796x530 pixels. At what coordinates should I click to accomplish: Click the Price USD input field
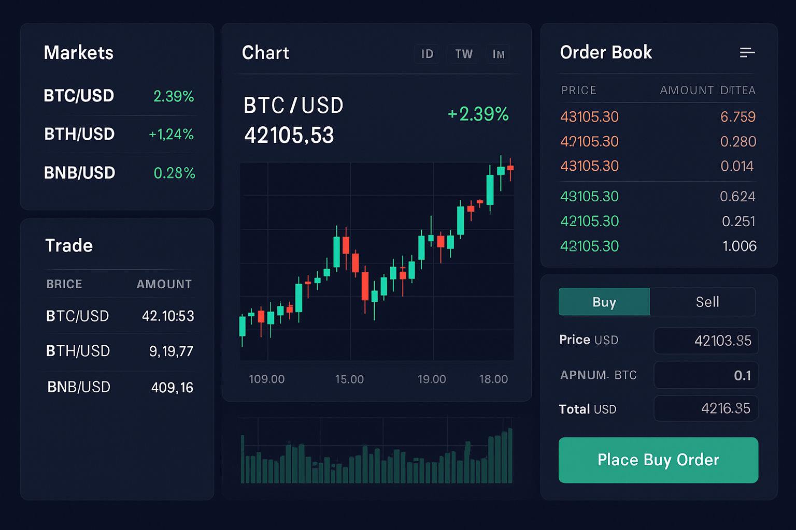pos(706,341)
